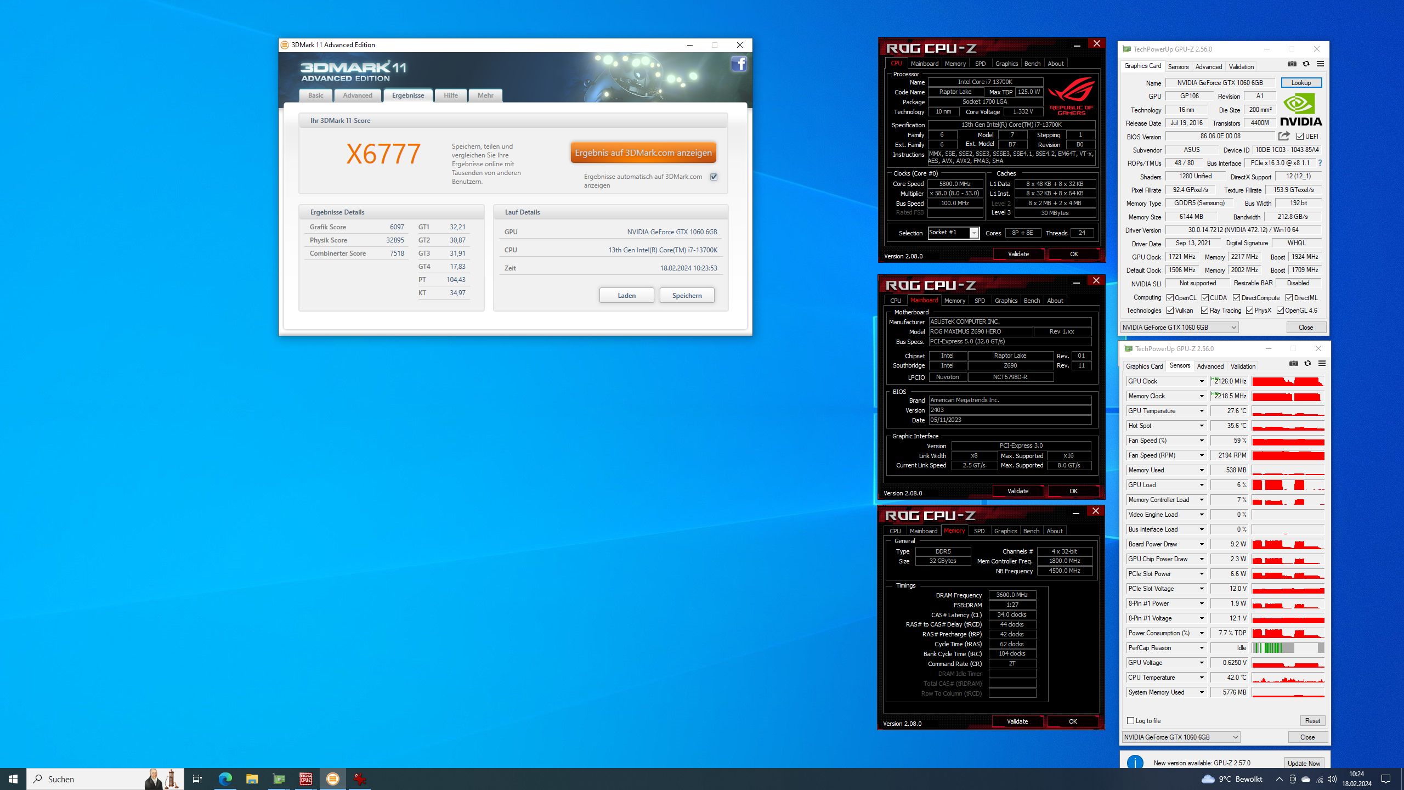Toggle the OpenCL checkbox
Image resolution: width=1404 pixels, height=790 pixels.
click(1170, 298)
